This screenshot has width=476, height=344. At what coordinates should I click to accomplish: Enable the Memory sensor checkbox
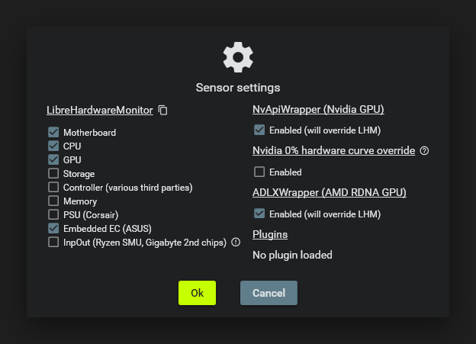pyautogui.click(x=53, y=201)
